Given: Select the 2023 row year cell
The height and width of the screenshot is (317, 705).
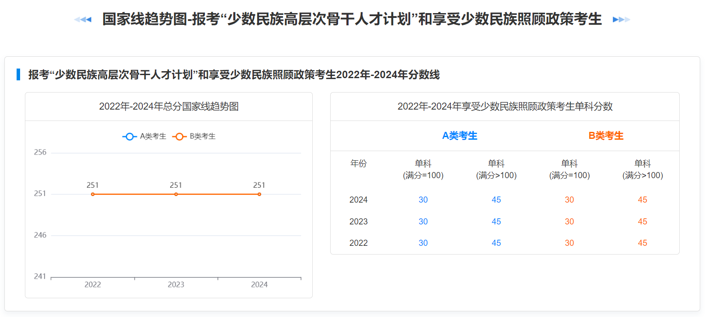Looking at the screenshot, I should (x=359, y=221).
